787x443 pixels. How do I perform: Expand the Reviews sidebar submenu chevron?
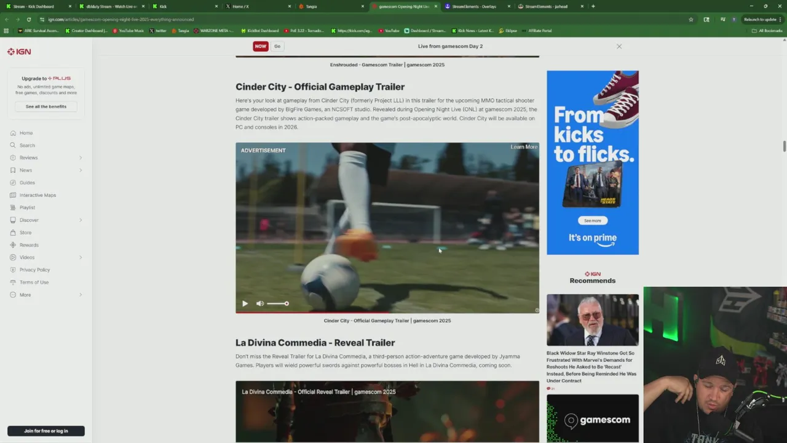click(x=81, y=158)
